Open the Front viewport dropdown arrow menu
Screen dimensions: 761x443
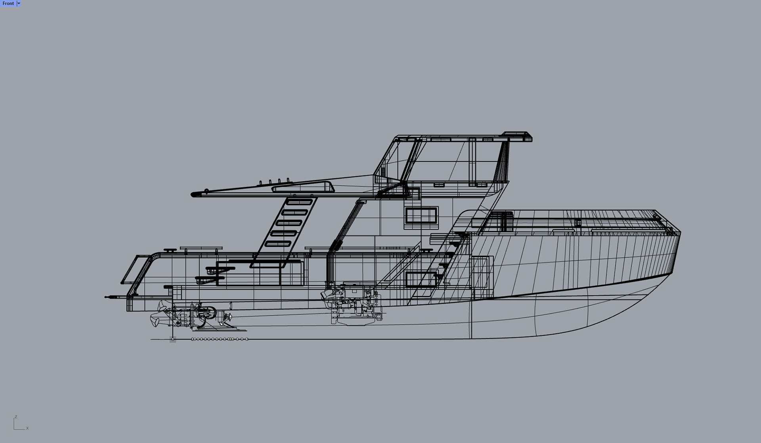19,3
